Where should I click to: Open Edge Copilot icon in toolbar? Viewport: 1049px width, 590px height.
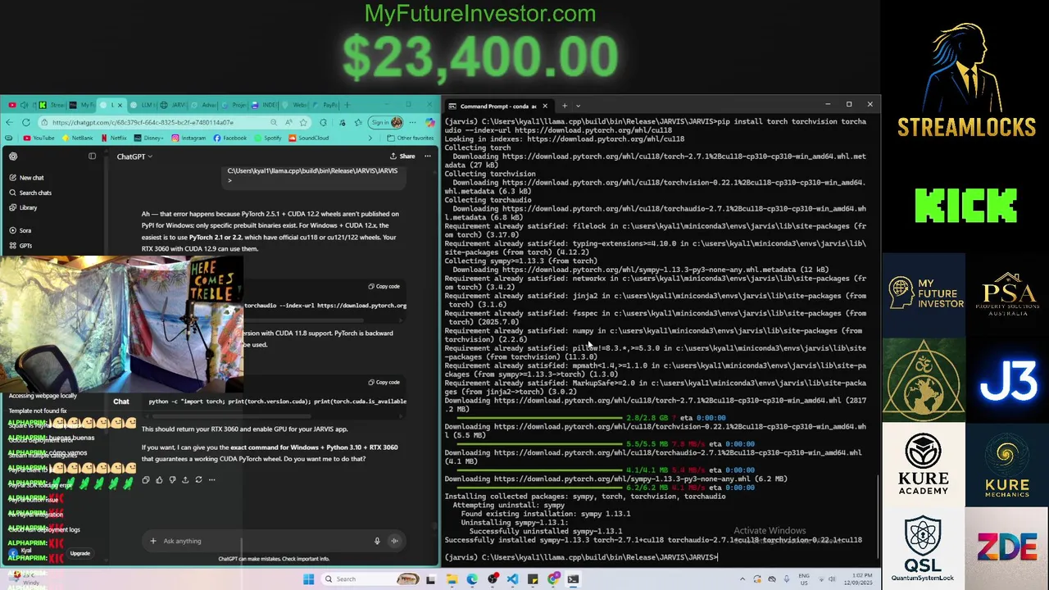[430, 122]
